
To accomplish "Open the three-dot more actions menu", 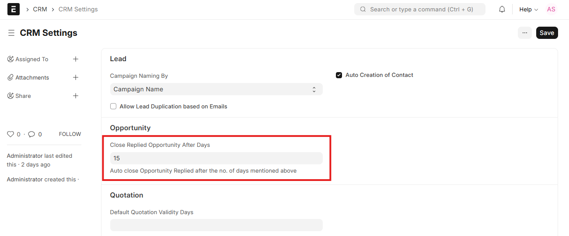I will pos(525,33).
